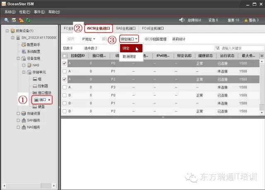Select the NAS node icon
Screen dimensions: 265x190
point(29,65)
